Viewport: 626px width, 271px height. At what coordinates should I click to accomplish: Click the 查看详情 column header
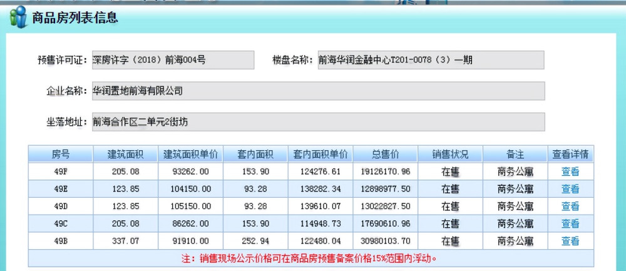click(x=570, y=154)
